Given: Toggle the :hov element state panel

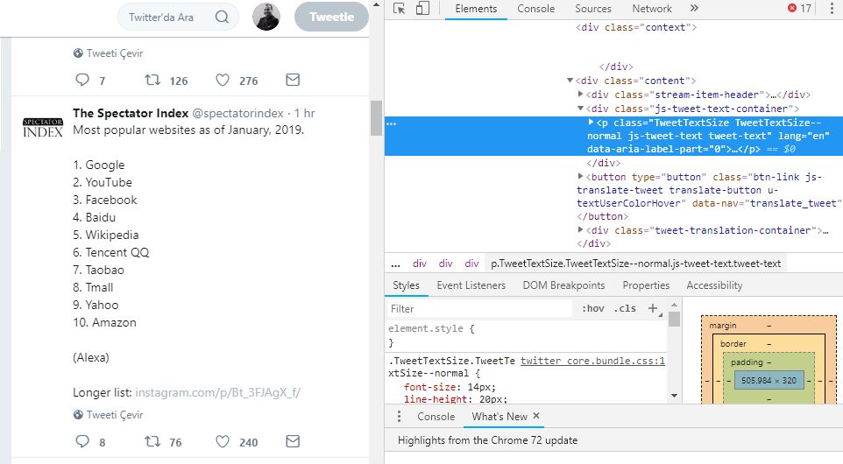Looking at the screenshot, I should 593,308.
